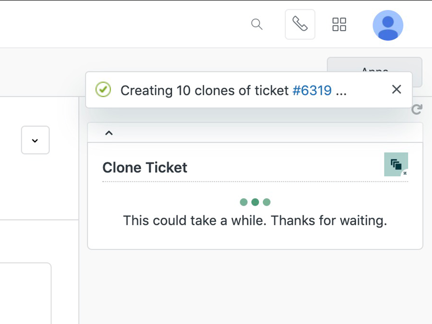
Task: Collapse the Clone Ticket panel
Action: 109,132
